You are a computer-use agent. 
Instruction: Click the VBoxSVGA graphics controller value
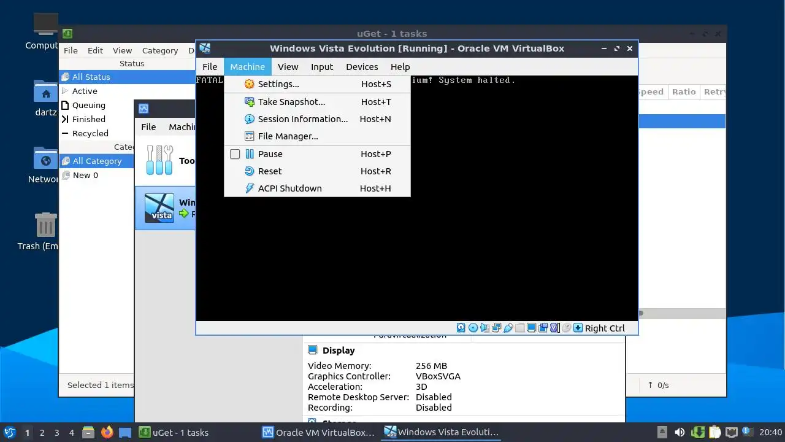pyautogui.click(x=438, y=376)
